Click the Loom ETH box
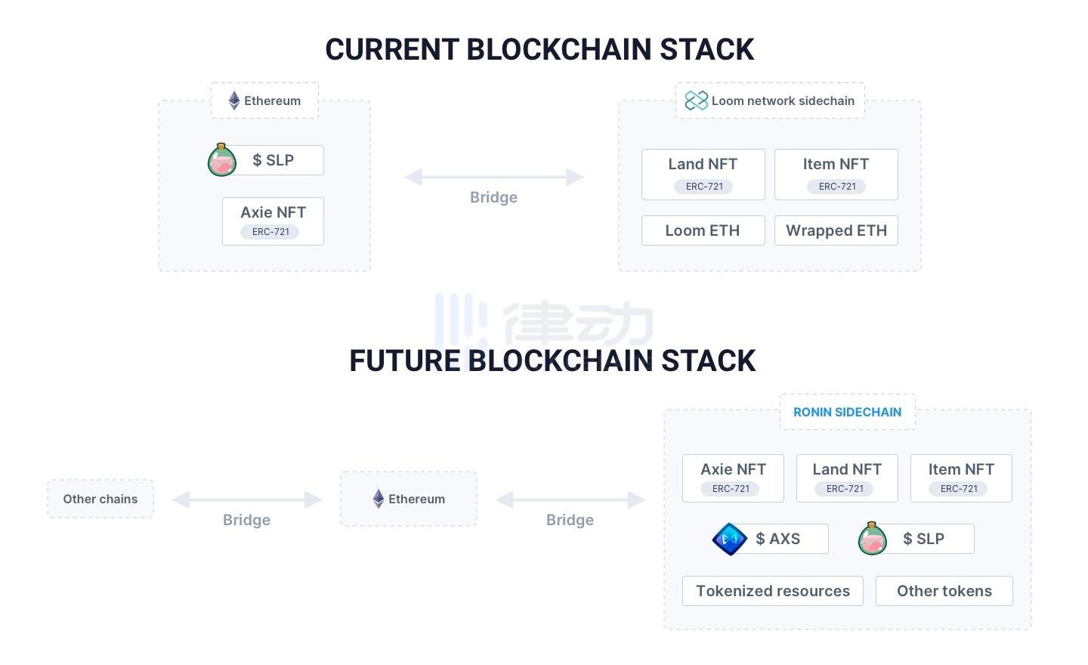This screenshot has width=1088, height=665. pos(703,230)
